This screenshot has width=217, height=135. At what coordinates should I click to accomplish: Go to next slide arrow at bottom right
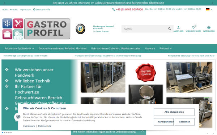(x=213, y=133)
